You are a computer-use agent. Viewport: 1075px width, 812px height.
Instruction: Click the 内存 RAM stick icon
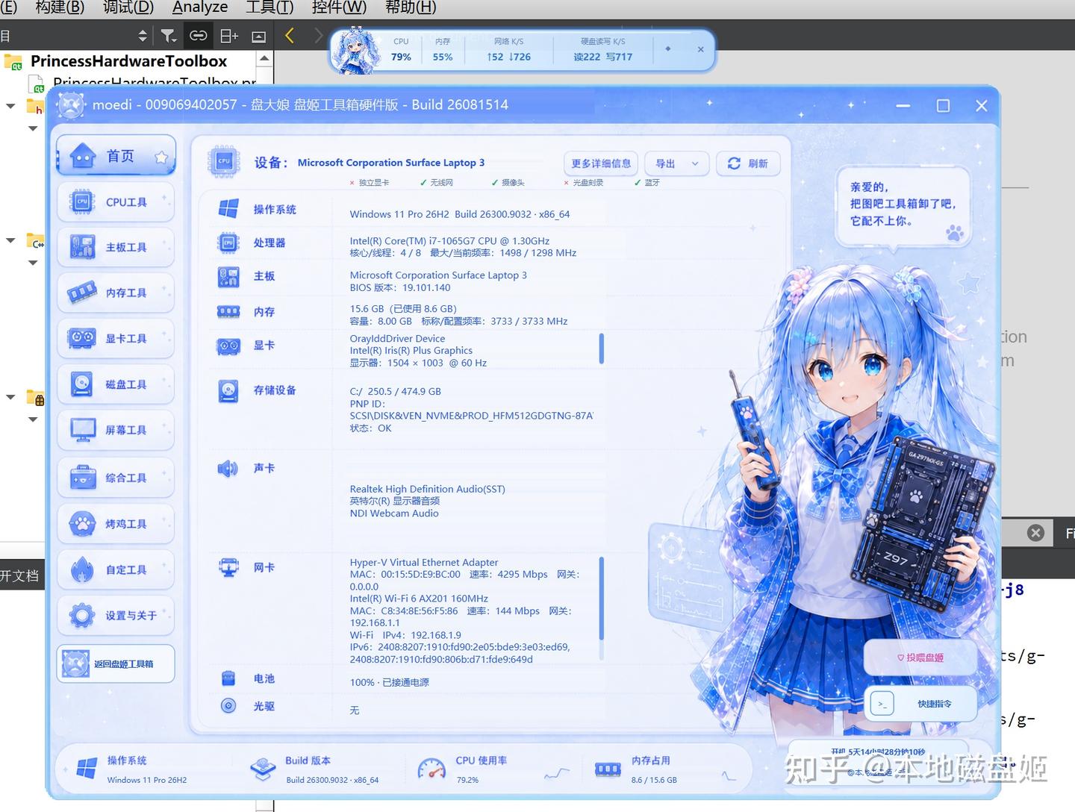tap(228, 311)
